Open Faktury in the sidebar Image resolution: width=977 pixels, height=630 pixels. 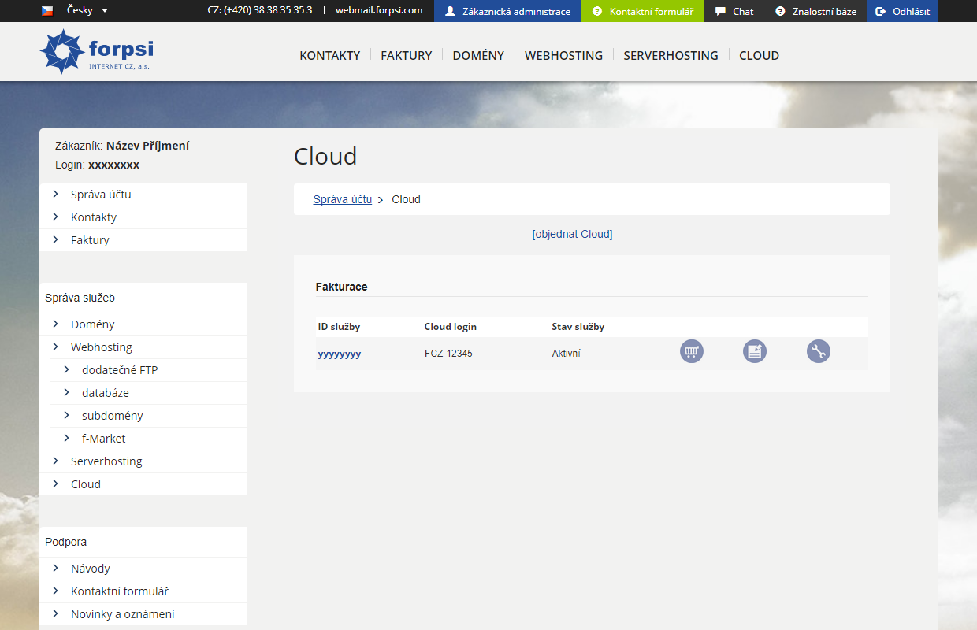(90, 239)
